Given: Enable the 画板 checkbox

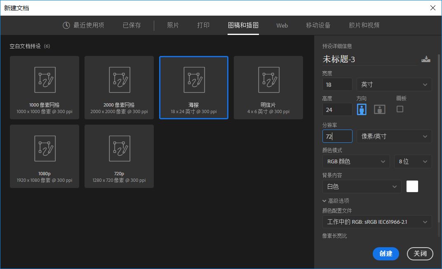Looking at the screenshot, I should [x=400, y=109].
